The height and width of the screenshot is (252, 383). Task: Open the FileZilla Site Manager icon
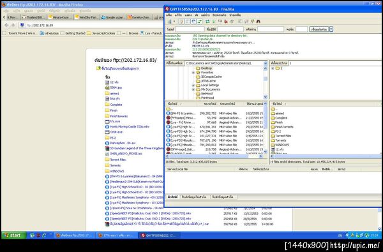(x=170, y=22)
